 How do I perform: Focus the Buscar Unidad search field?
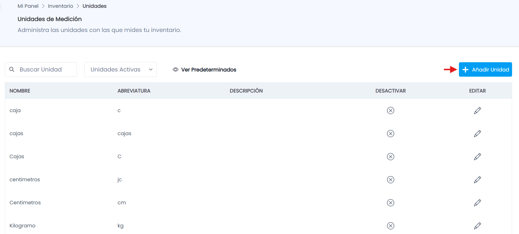pos(41,69)
